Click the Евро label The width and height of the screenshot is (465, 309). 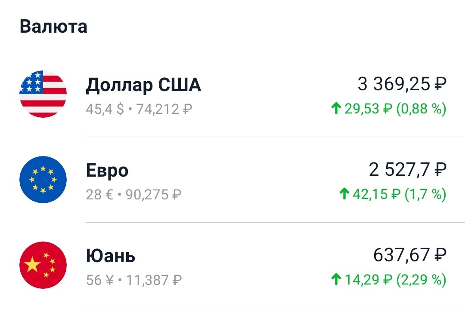(x=107, y=170)
